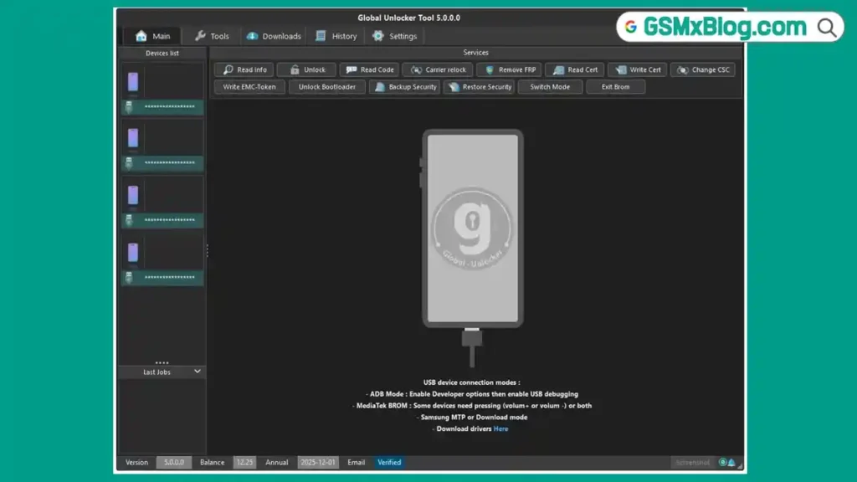Click the certificate icon on Read Cert

[558, 70]
